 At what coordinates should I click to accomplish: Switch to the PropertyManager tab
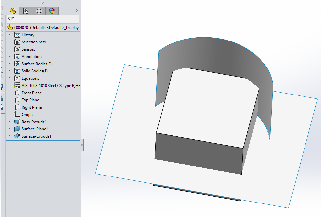[26, 11]
